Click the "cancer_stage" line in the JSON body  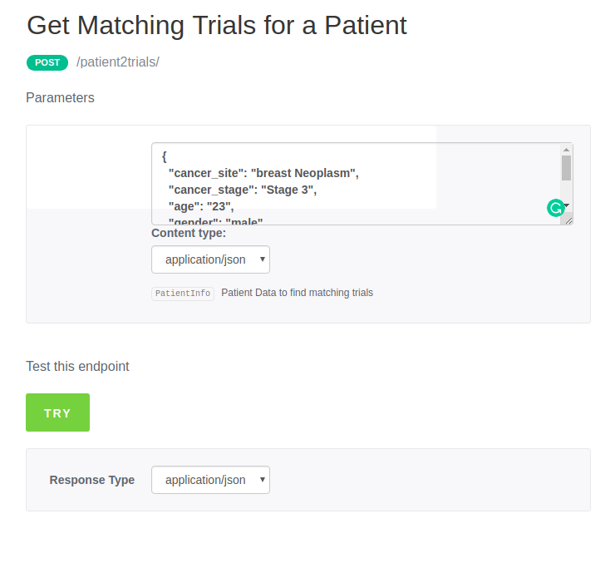243,190
